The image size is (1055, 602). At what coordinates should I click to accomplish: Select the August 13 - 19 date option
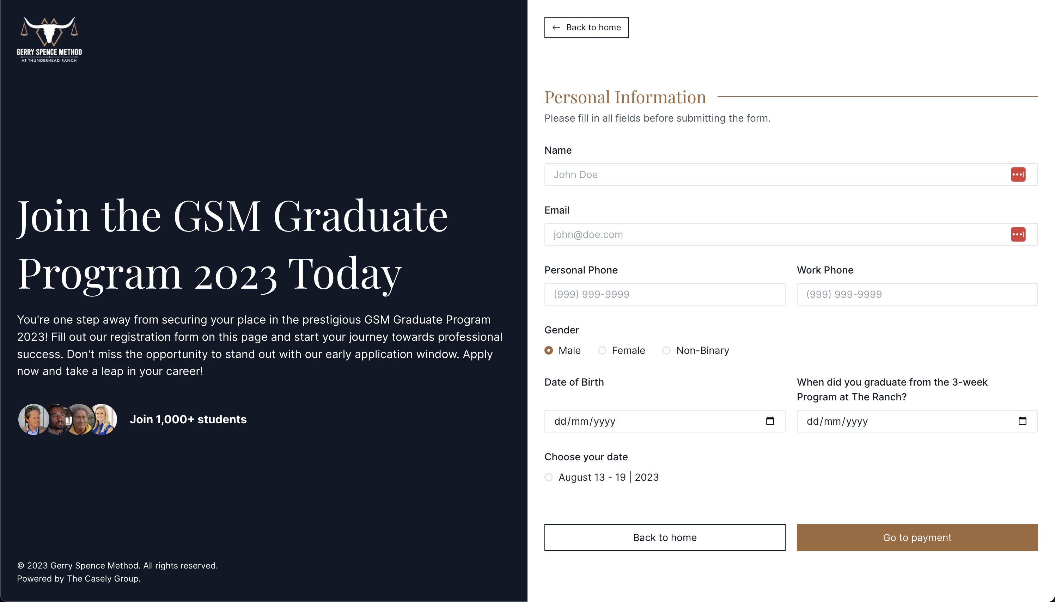pos(549,477)
